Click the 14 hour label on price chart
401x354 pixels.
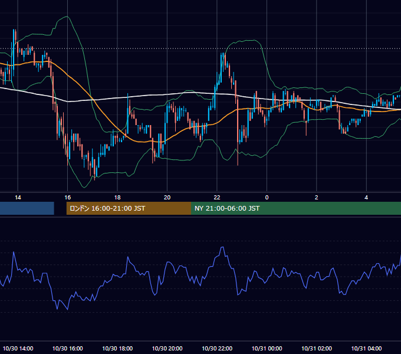[x=18, y=198]
